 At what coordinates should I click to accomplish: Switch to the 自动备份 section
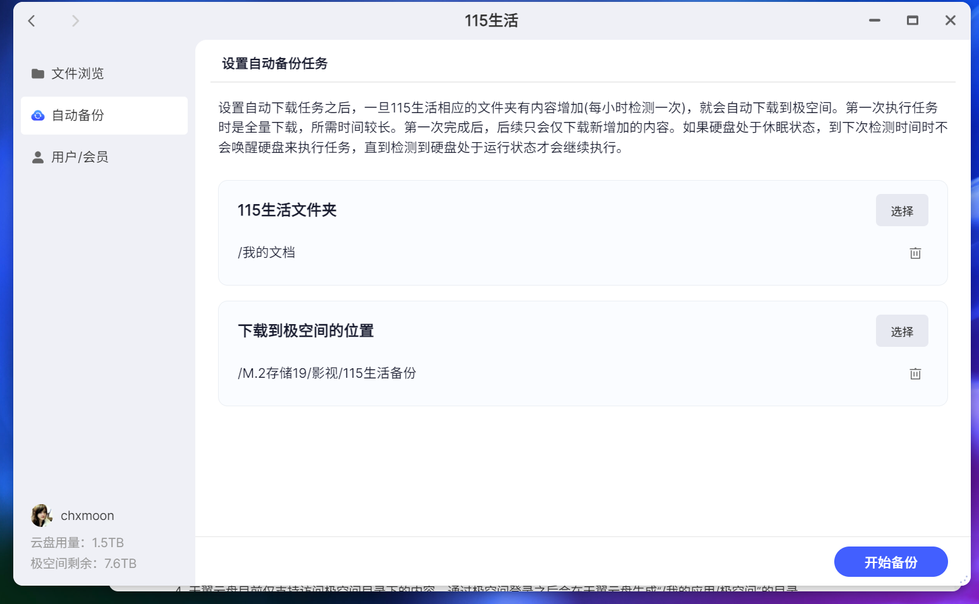click(104, 116)
